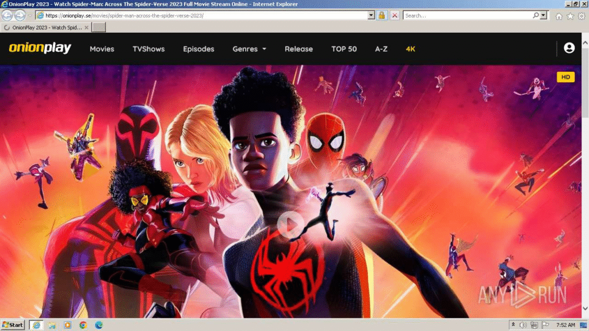Play the Spider-Verse movie video
This screenshot has width=589, height=331.
pyautogui.click(x=290, y=225)
